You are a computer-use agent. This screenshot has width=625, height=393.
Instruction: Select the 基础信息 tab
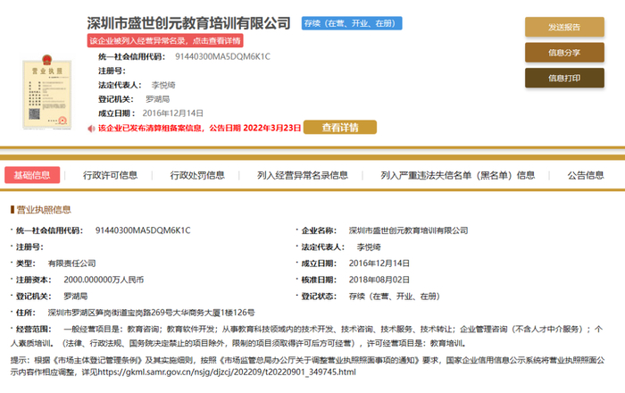point(32,175)
